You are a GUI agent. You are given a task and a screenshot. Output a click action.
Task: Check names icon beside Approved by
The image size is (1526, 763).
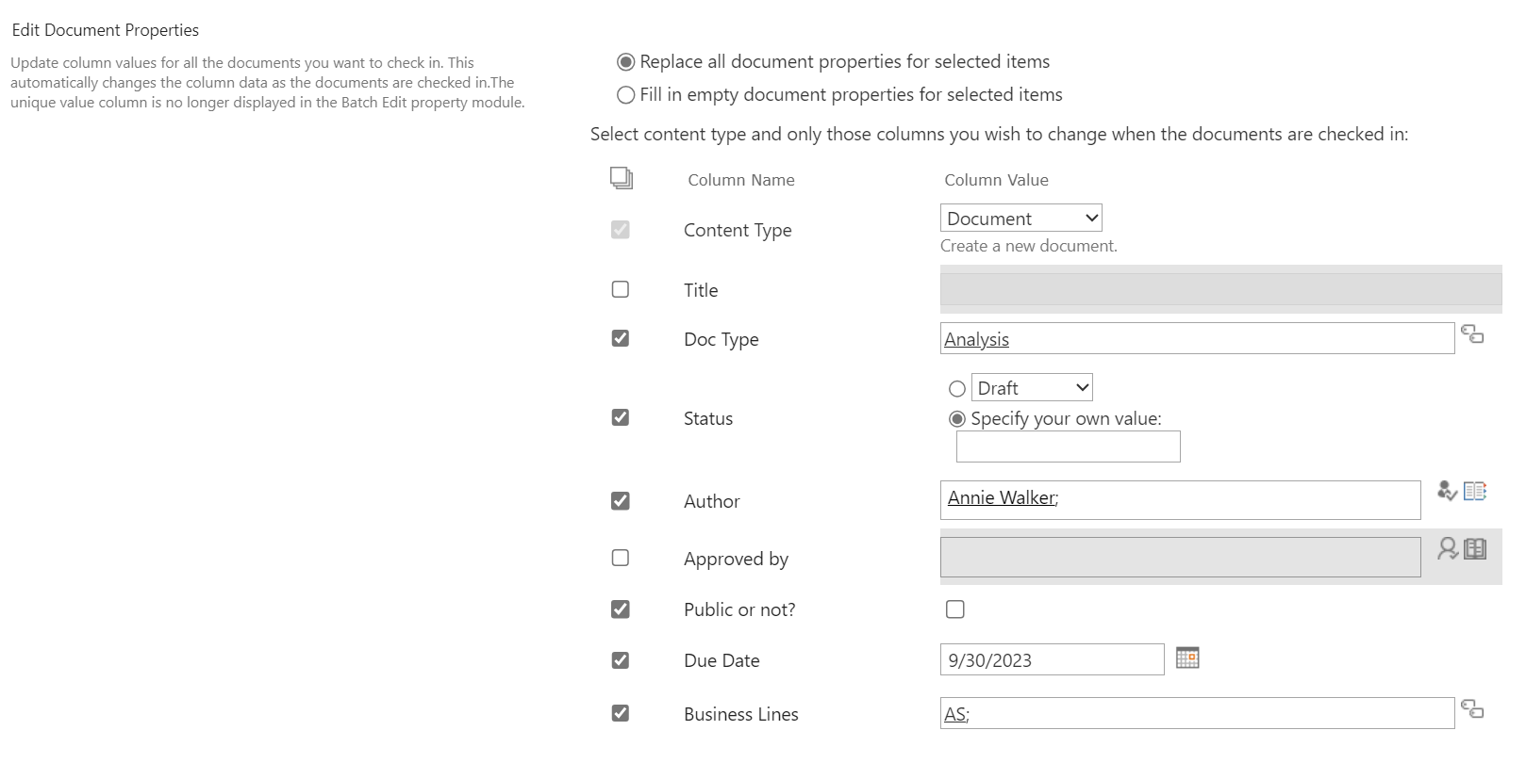pyautogui.click(x=1447, y=548)
